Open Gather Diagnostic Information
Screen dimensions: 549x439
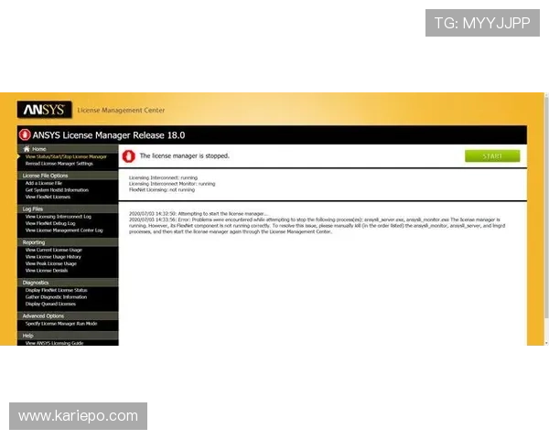click(x=56, y=297)
